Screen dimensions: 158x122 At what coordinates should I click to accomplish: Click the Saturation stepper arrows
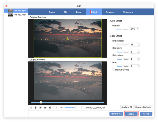coord(138,59)
